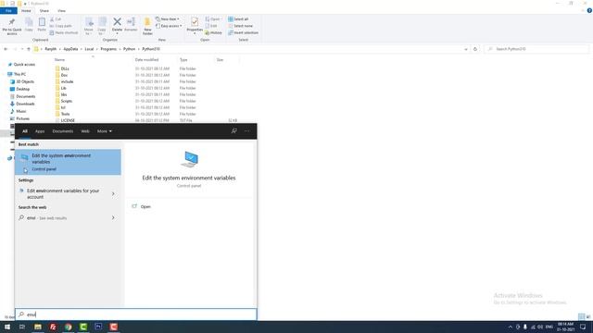Viewport: 593px width, 333px height.
Task: Click the search feedback icon
Action: tap(234, 131)
